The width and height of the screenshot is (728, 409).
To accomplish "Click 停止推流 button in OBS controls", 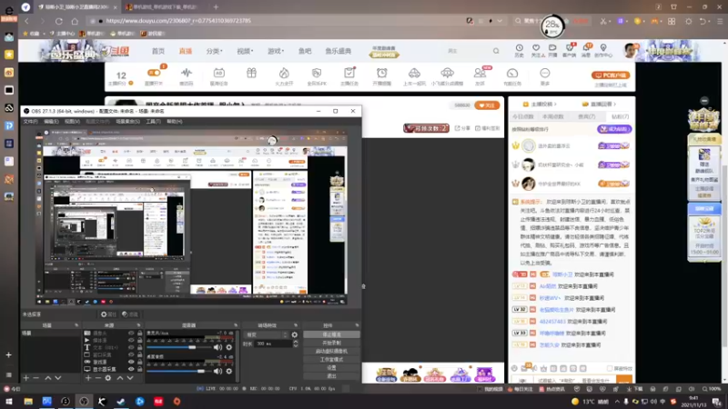I will pyautogui.click(x=331, y=334).
